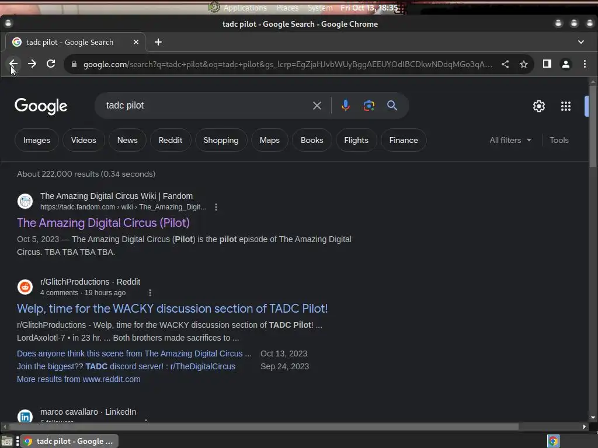598x448 pixels.
Task: Close the 'tadc pilot - Google Search' tab
Action: [x=135, y=42]
